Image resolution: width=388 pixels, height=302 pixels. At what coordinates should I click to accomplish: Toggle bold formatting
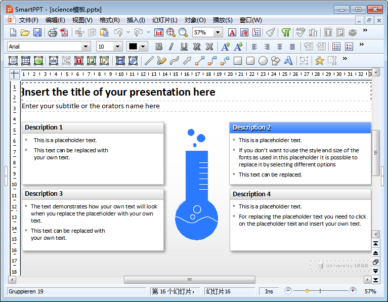[x=159, y=47]
